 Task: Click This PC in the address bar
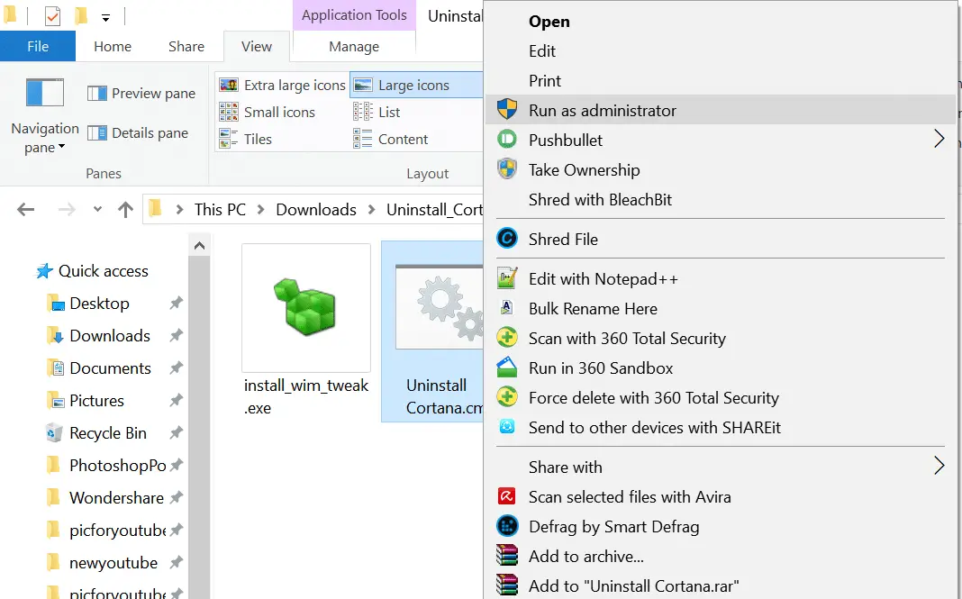pos(220,210)
